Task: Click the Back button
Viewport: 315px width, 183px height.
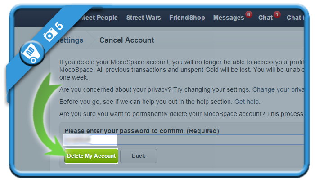Action: coord(139,156)
